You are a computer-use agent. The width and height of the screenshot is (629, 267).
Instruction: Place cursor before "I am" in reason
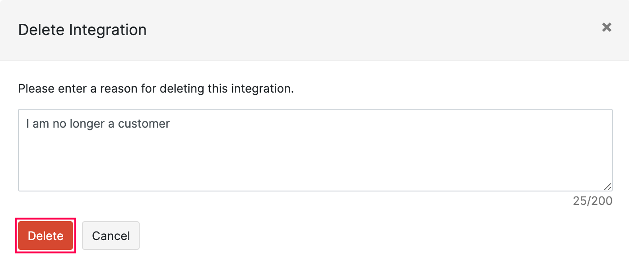click(26, 124)
